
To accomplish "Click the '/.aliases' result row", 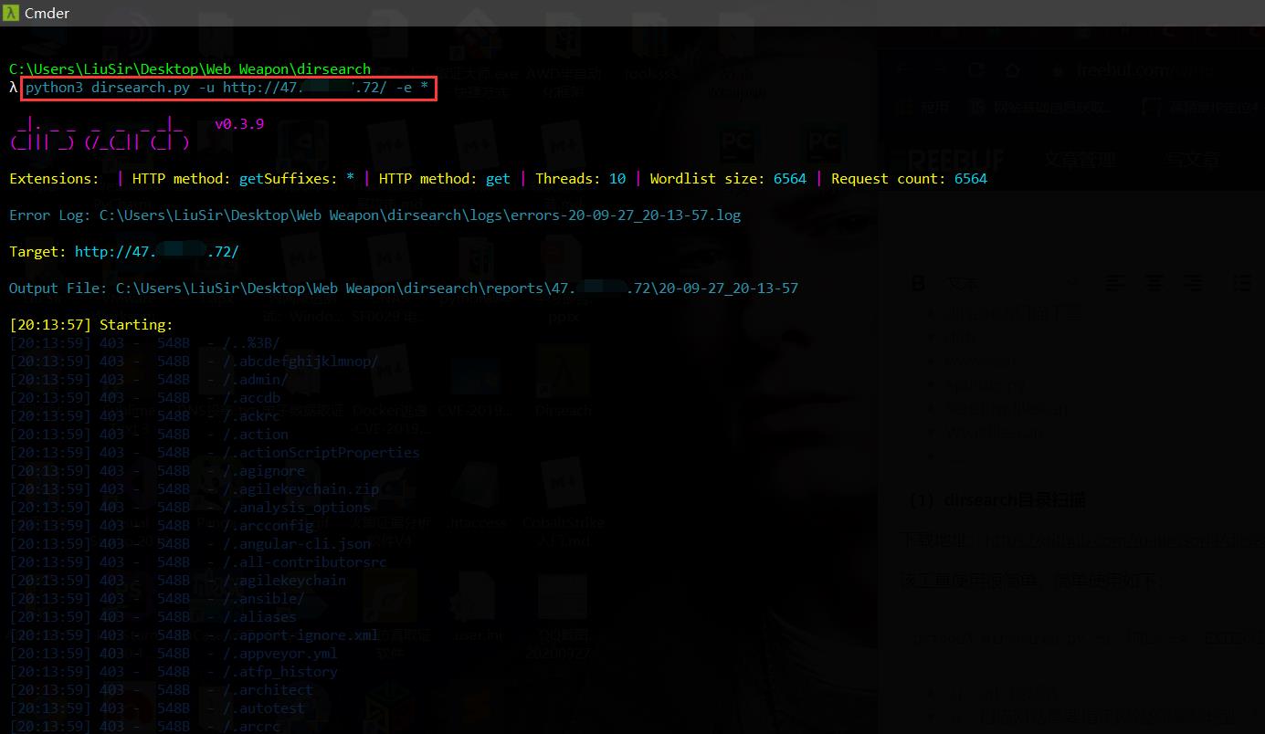I will (x=153, y=617).
